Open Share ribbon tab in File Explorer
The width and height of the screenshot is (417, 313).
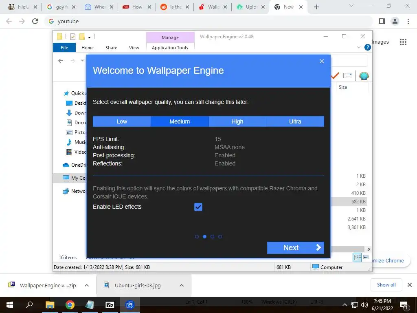click(111, 48)
